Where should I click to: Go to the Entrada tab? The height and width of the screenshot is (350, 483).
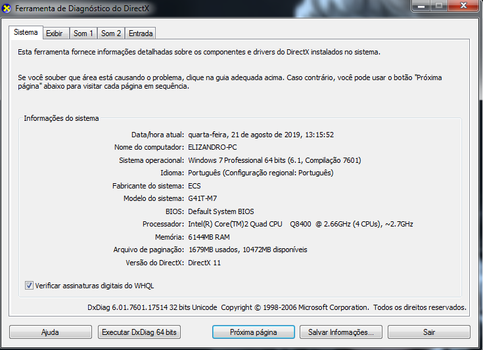[141, 33]
